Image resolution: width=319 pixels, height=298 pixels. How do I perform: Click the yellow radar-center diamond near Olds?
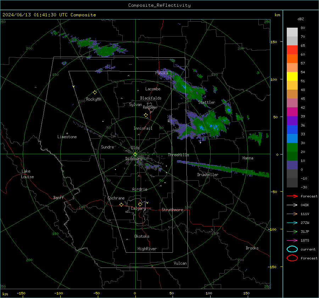[135, 154]
